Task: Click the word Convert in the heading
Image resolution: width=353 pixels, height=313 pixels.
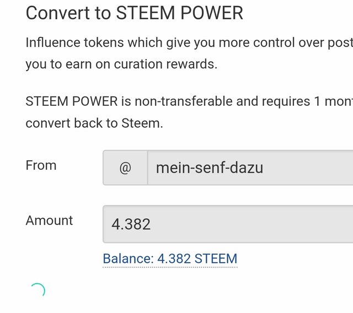Action: [58, 13]
